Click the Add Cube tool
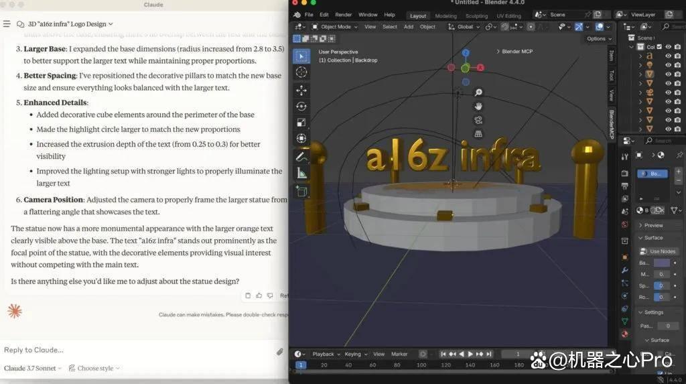The height and width of the screenshot is (384, 686). point(301,192)
